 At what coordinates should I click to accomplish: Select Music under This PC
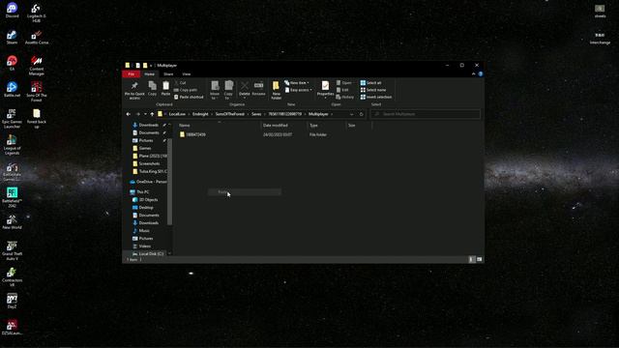pyautogui.click(x=141, y=231)
